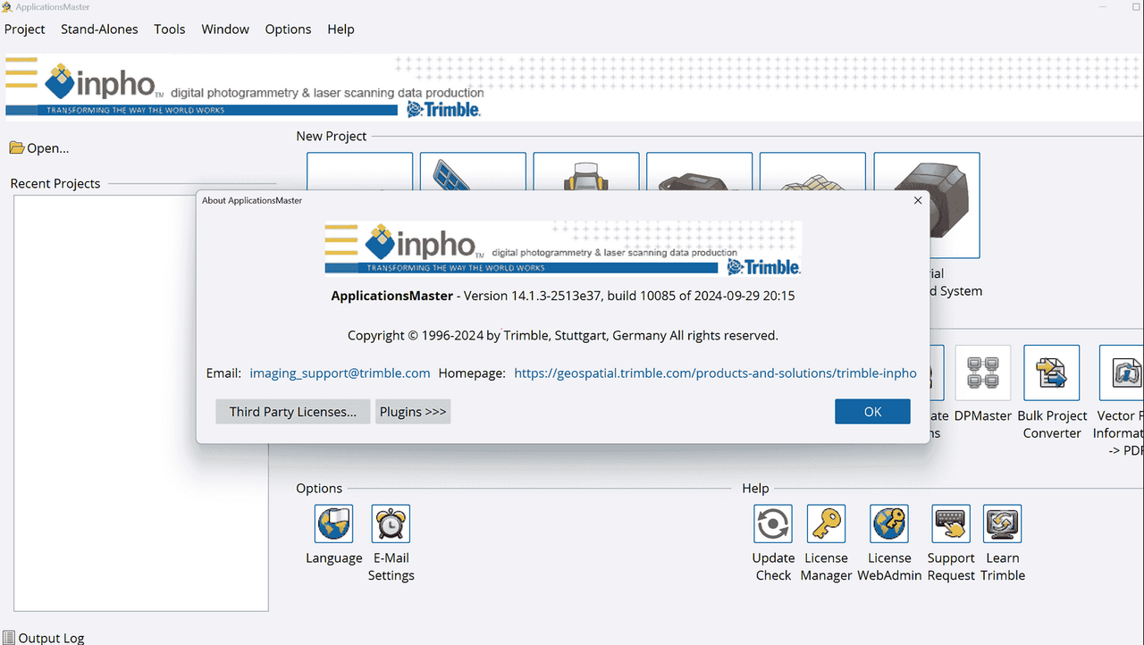Expand the Plugins section in About dialog
This screenshot has width=1144, height=645.
(x=412, y=411)
